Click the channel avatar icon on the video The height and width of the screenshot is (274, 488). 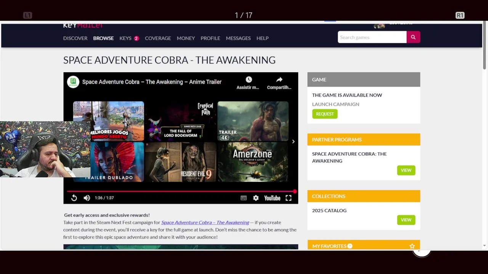(73, 82)
